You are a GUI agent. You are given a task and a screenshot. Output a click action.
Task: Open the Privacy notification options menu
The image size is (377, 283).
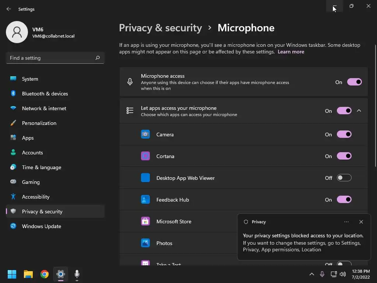pyautogui.click(x=346, y=222)
